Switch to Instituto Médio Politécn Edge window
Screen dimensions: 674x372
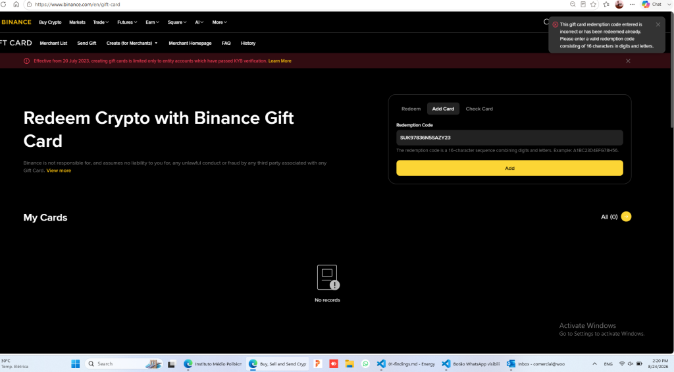pyautogui.click(x=213, y=364)
